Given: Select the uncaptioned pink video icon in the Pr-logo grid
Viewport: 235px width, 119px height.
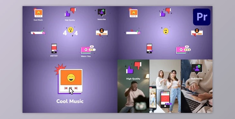Looking at the screenshot, I should [x=183, y=50].
